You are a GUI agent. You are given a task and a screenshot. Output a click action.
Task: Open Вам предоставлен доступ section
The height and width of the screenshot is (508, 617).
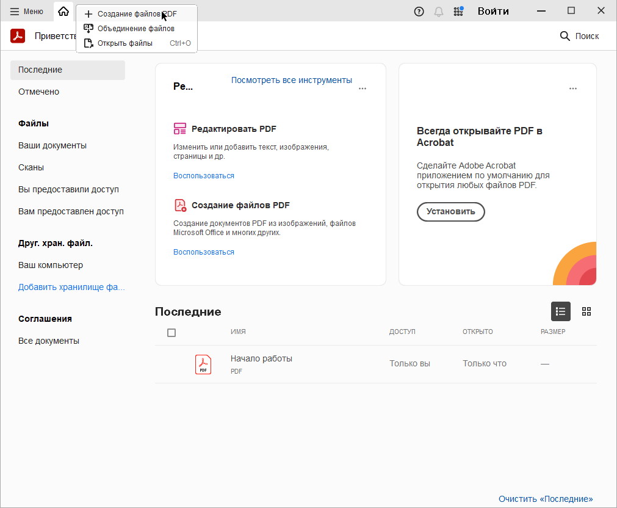click(x=71, y=211)
